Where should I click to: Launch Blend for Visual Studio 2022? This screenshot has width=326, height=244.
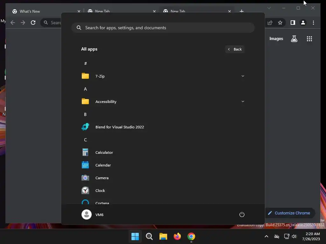point(163,127)
